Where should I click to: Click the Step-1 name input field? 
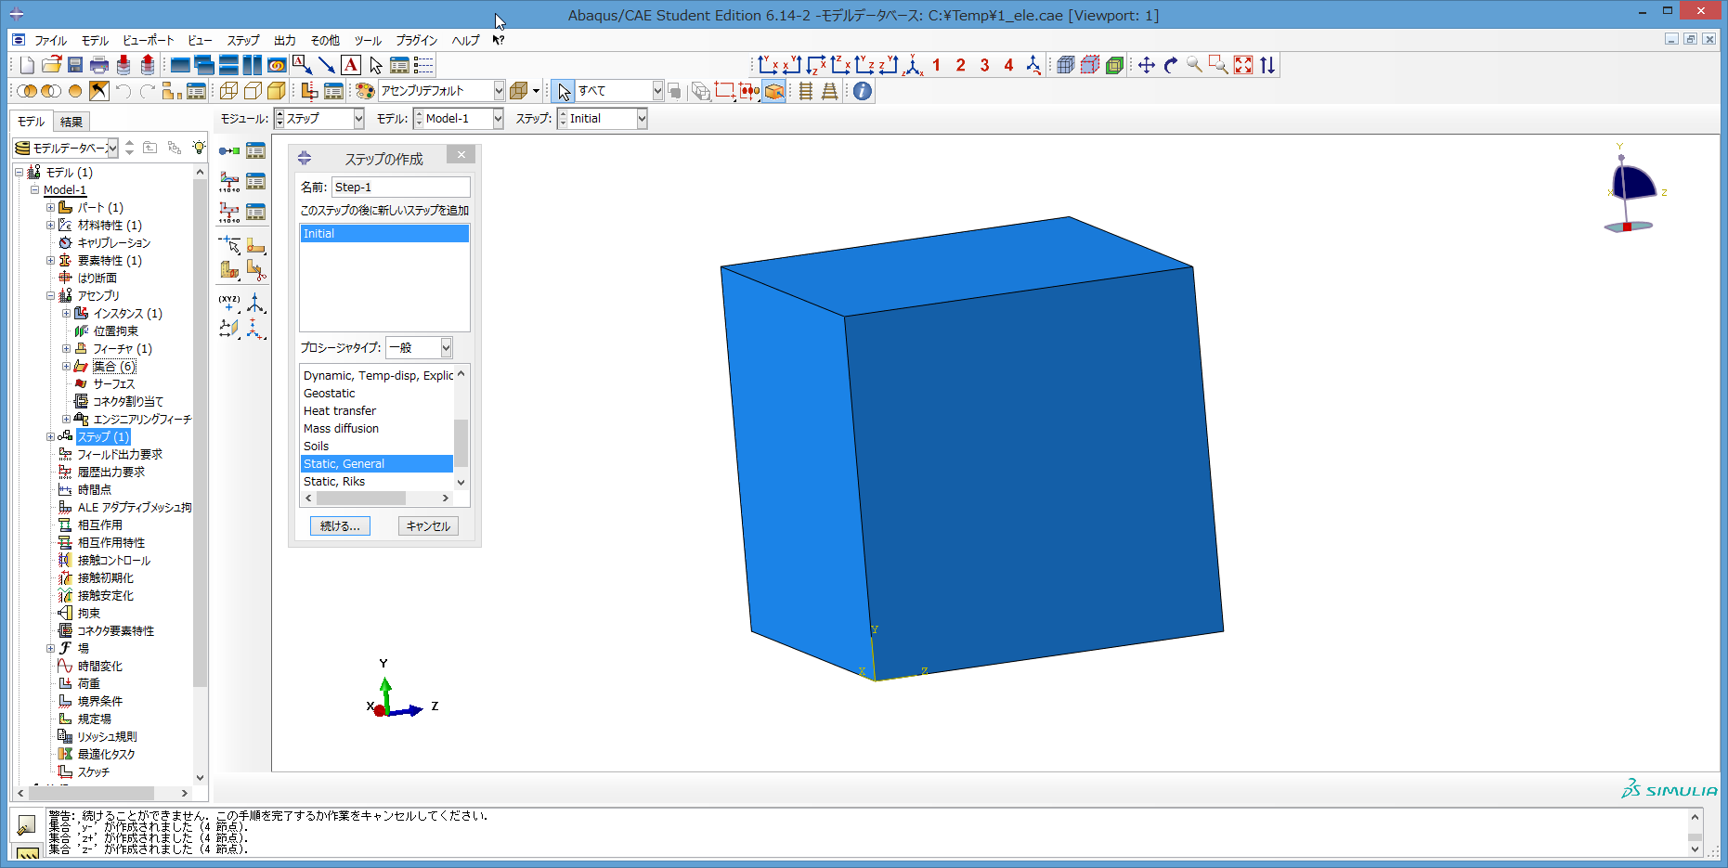pyautogui.click(x=401, y=188)
